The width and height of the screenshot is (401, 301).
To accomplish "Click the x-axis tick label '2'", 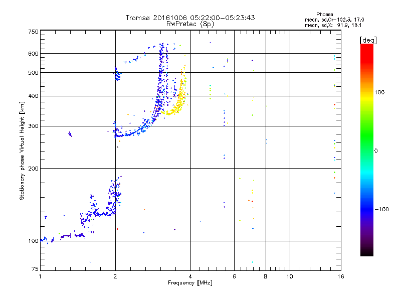I will 115,276.
